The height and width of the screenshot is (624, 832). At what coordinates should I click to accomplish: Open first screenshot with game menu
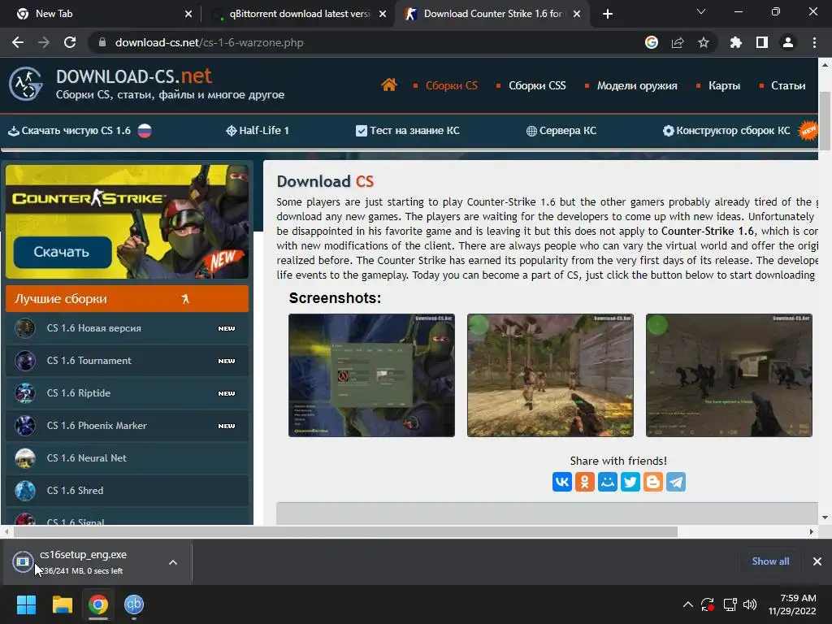pyautogui.click(x=371, y=375)
